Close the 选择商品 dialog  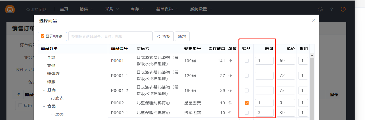(314, 20)
